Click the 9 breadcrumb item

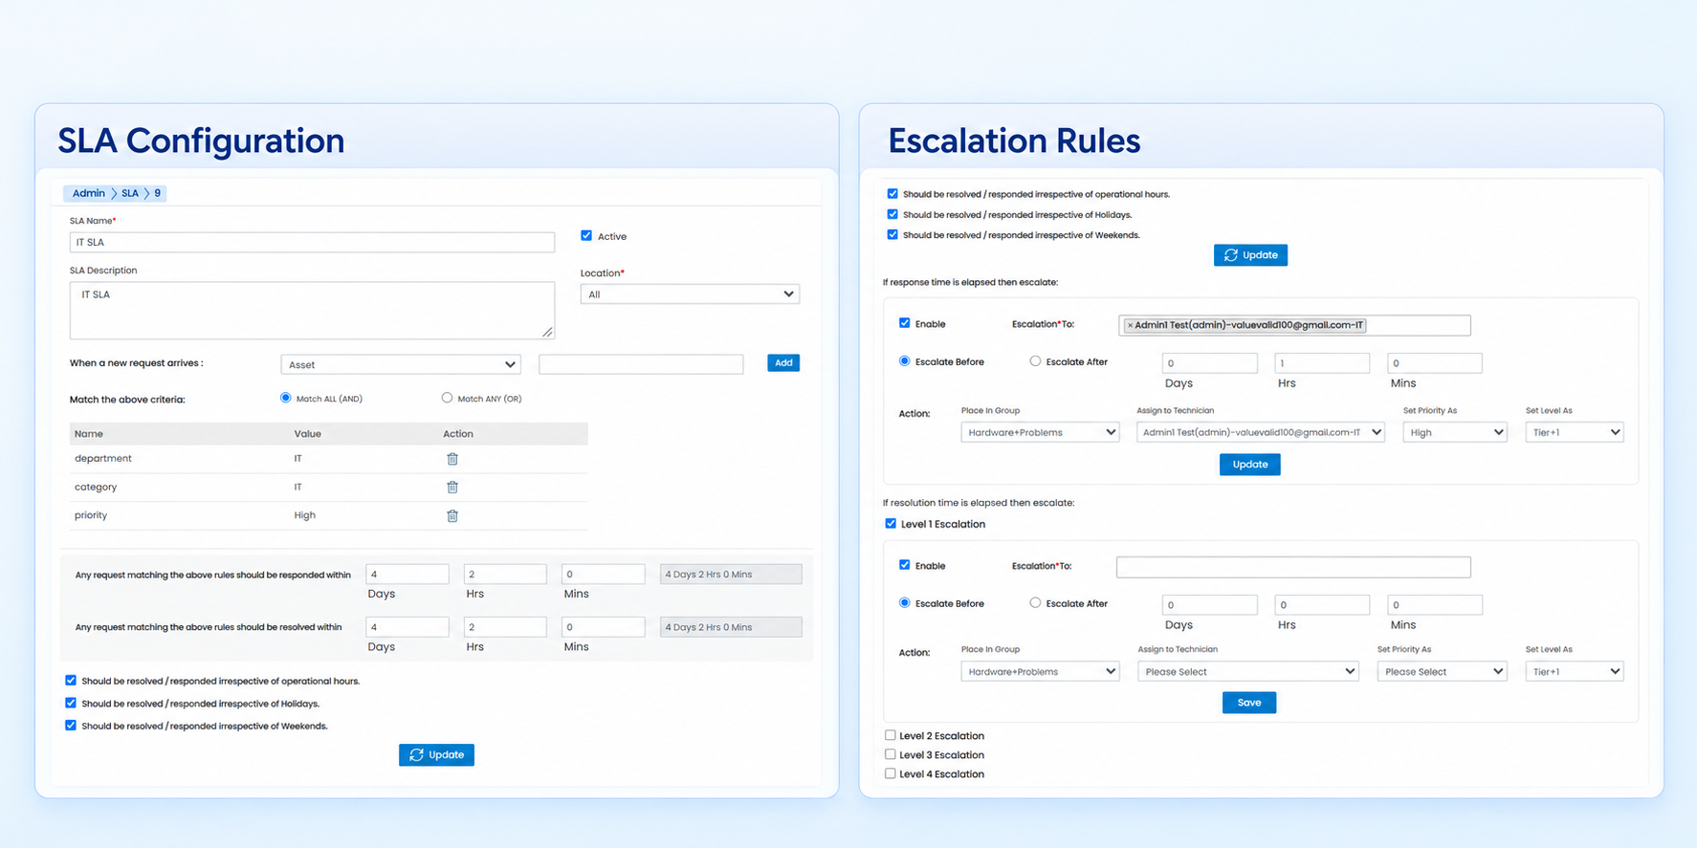click(x=158, y=193)
